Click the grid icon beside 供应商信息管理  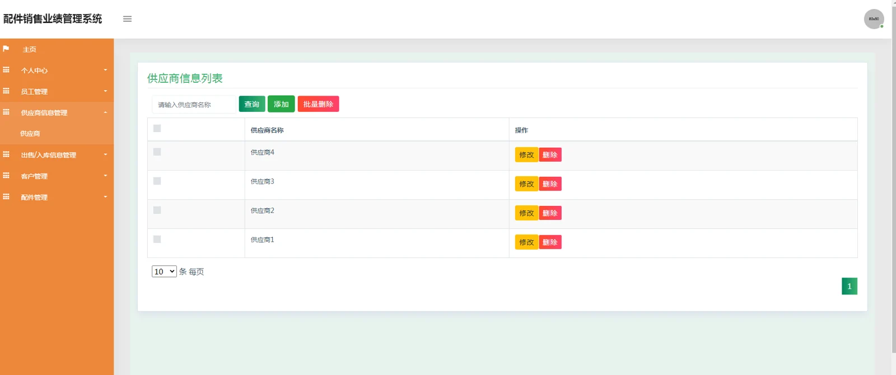click(x=6, y=112)
